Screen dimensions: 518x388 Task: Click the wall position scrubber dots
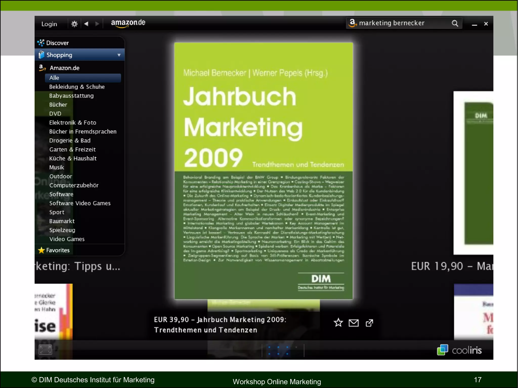click(x=278, y=350)
